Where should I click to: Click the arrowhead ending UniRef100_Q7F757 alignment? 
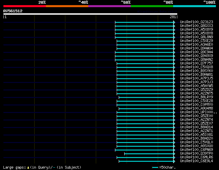point(174,63)
